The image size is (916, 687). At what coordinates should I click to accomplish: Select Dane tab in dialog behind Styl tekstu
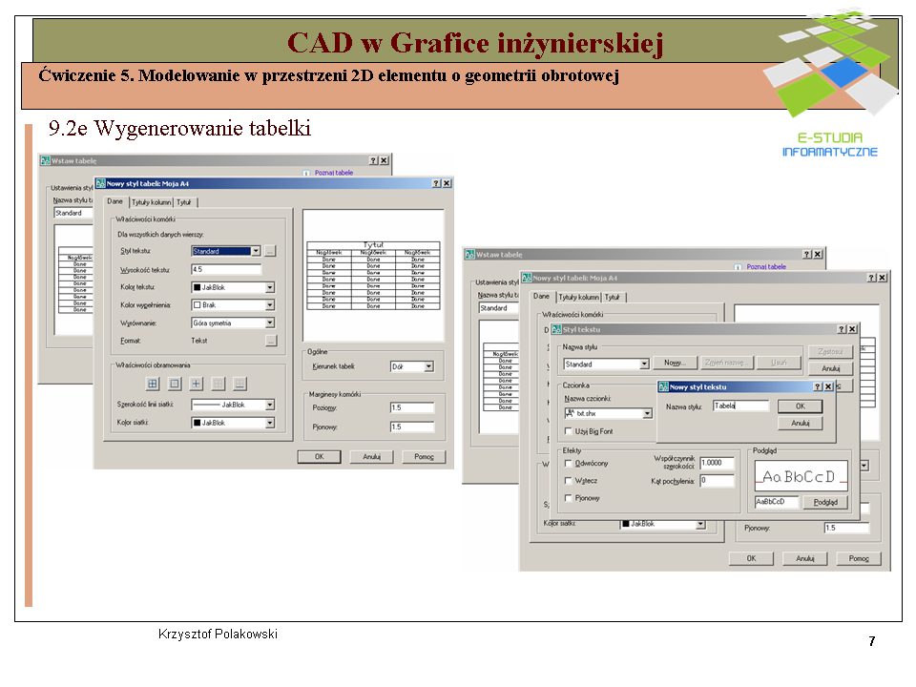tap(542, 296)
